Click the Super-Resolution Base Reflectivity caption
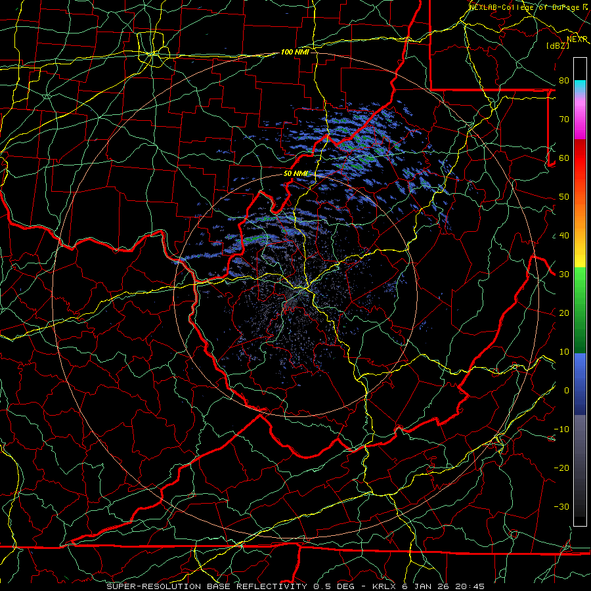The image size is (591, 591). point(295,586)
